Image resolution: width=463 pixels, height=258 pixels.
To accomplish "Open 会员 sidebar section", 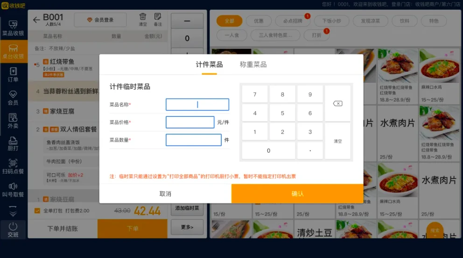I will point(13,98).
